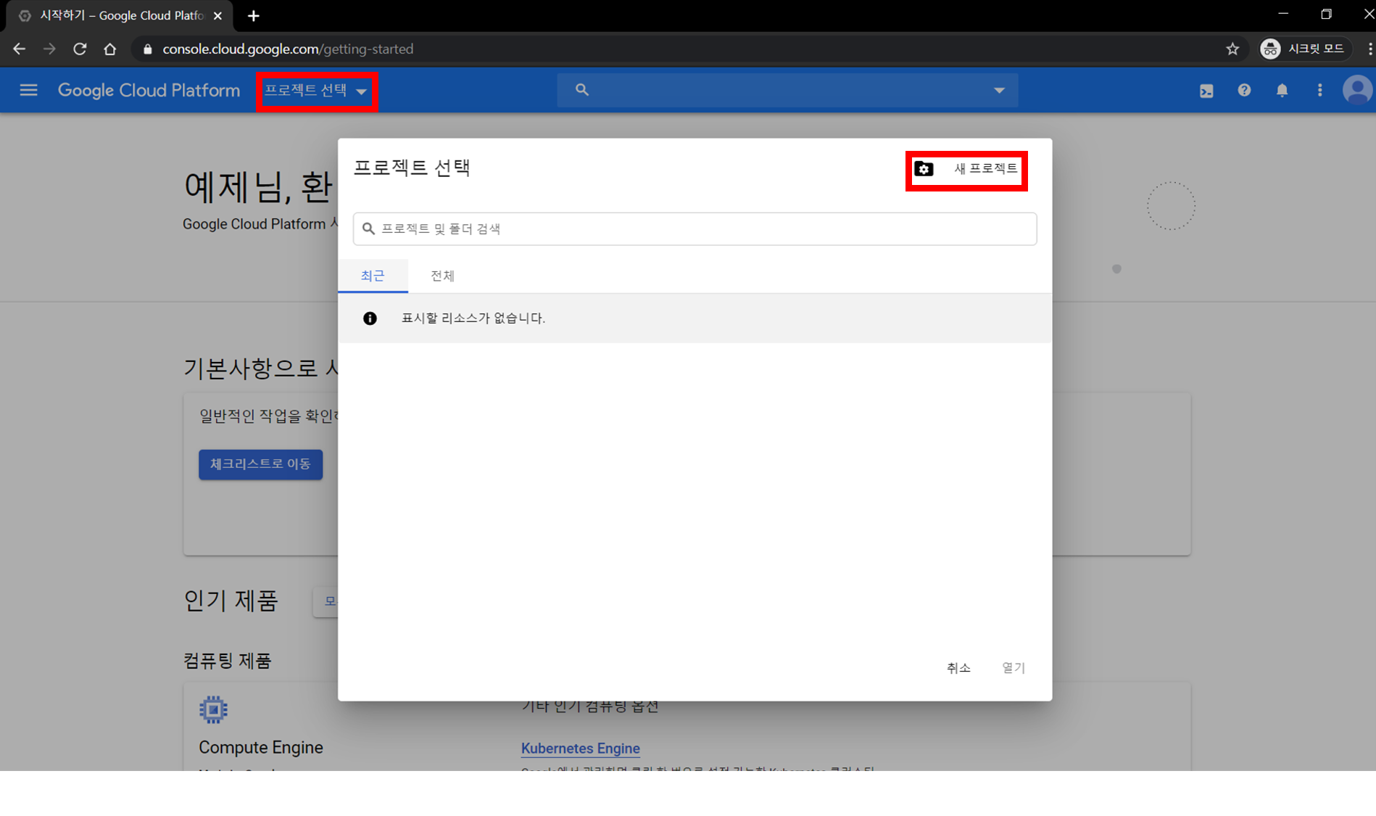This screenshot has height=816, width=1376.
Task: Click the 프로젝트 선택 dialog title
Action: coord(412,168)
